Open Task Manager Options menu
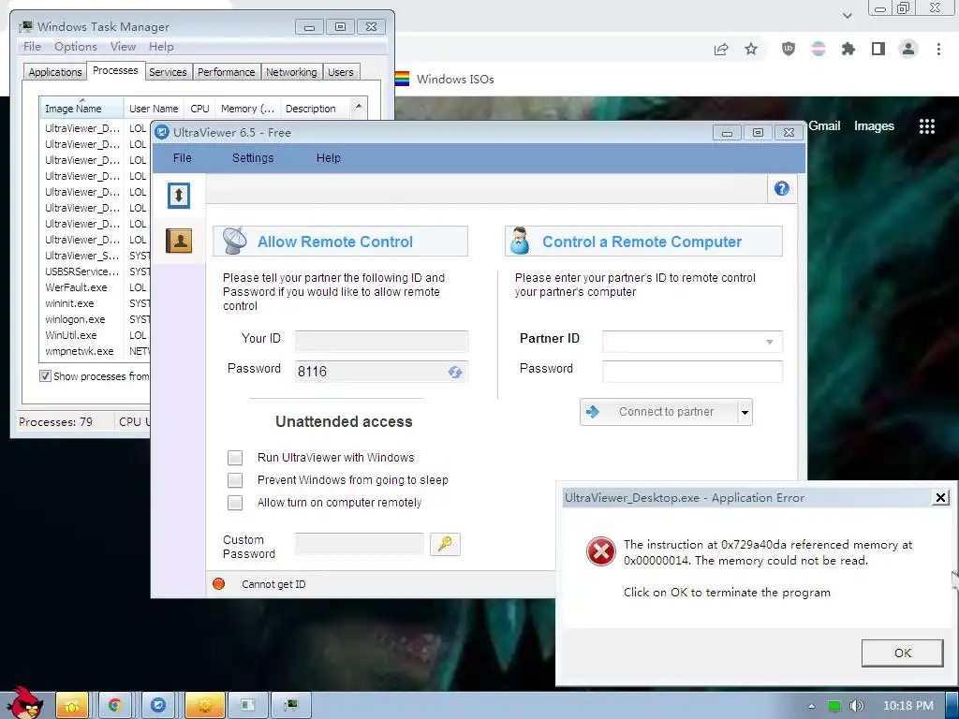This screenshot has height=719, width=959. pos(76,47)
